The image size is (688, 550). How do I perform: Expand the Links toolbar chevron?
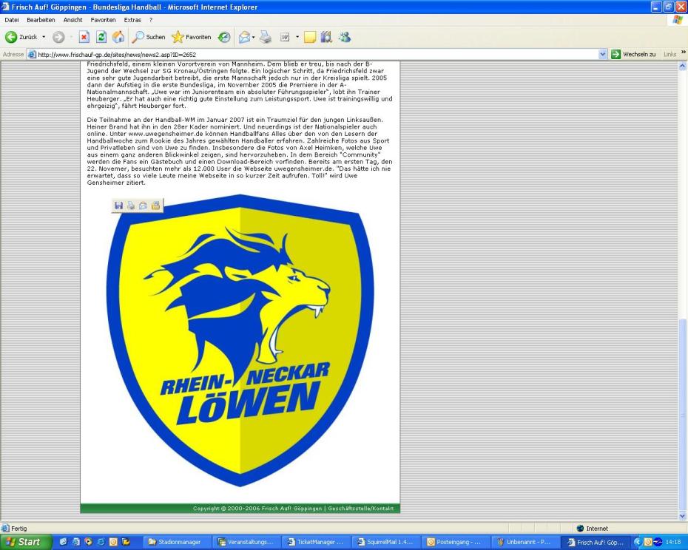click(x=683, y=52)
